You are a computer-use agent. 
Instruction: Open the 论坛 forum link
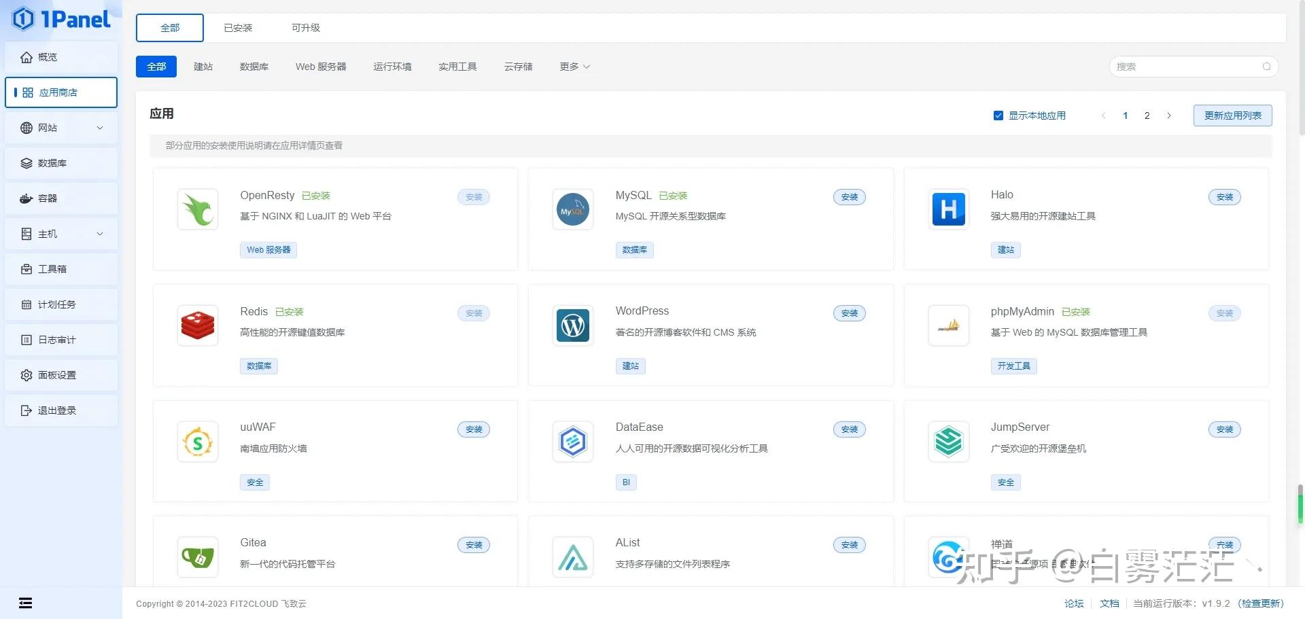click(x=1074, y=603)
